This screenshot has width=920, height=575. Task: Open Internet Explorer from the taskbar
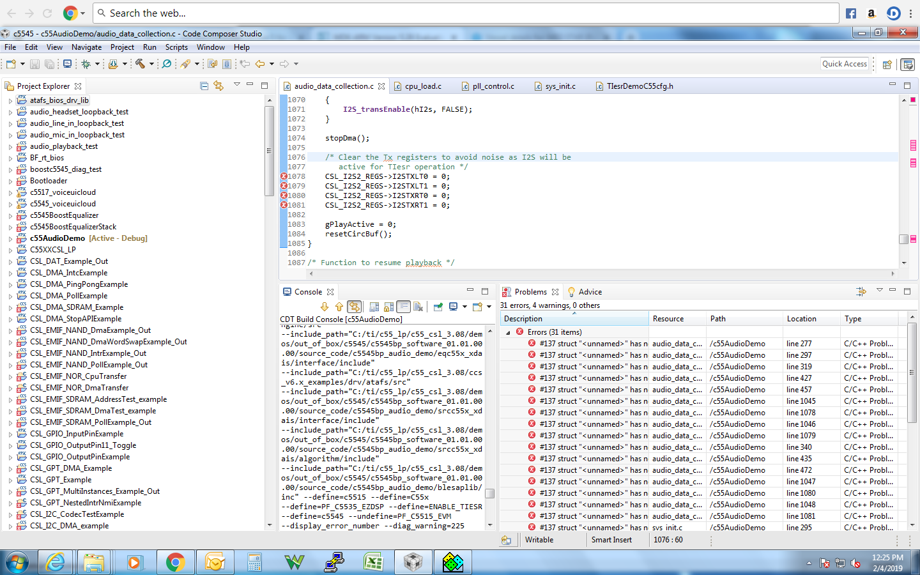pos(55,562)
